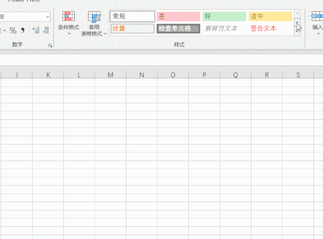Screen dimensions: 323x239
Task: Select column P header
Action: [x=204, y=75]
